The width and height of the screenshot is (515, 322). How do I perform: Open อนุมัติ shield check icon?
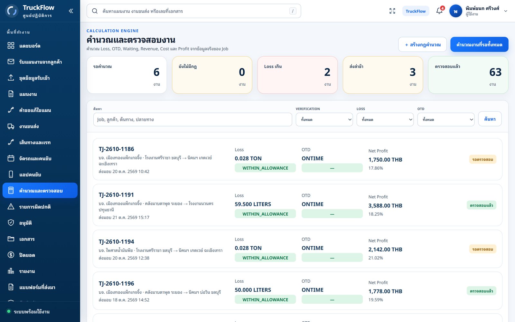pyautogui.click(x=11, y=223)
